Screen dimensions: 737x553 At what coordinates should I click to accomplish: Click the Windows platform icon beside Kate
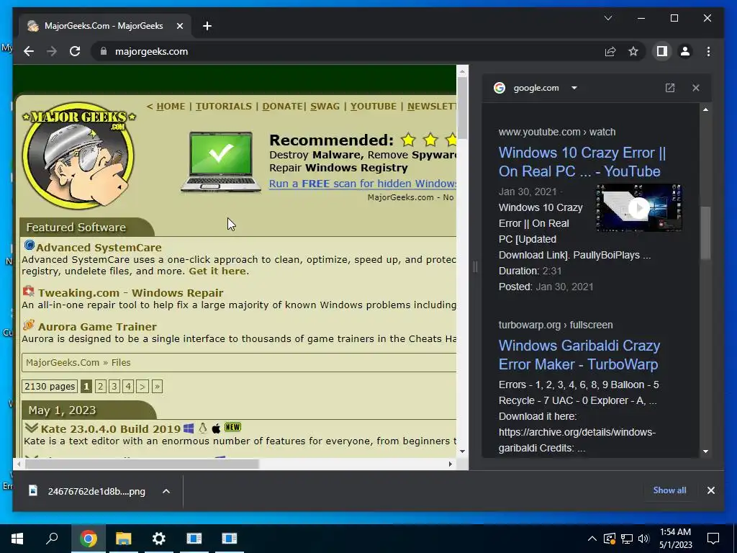point(189,428)
